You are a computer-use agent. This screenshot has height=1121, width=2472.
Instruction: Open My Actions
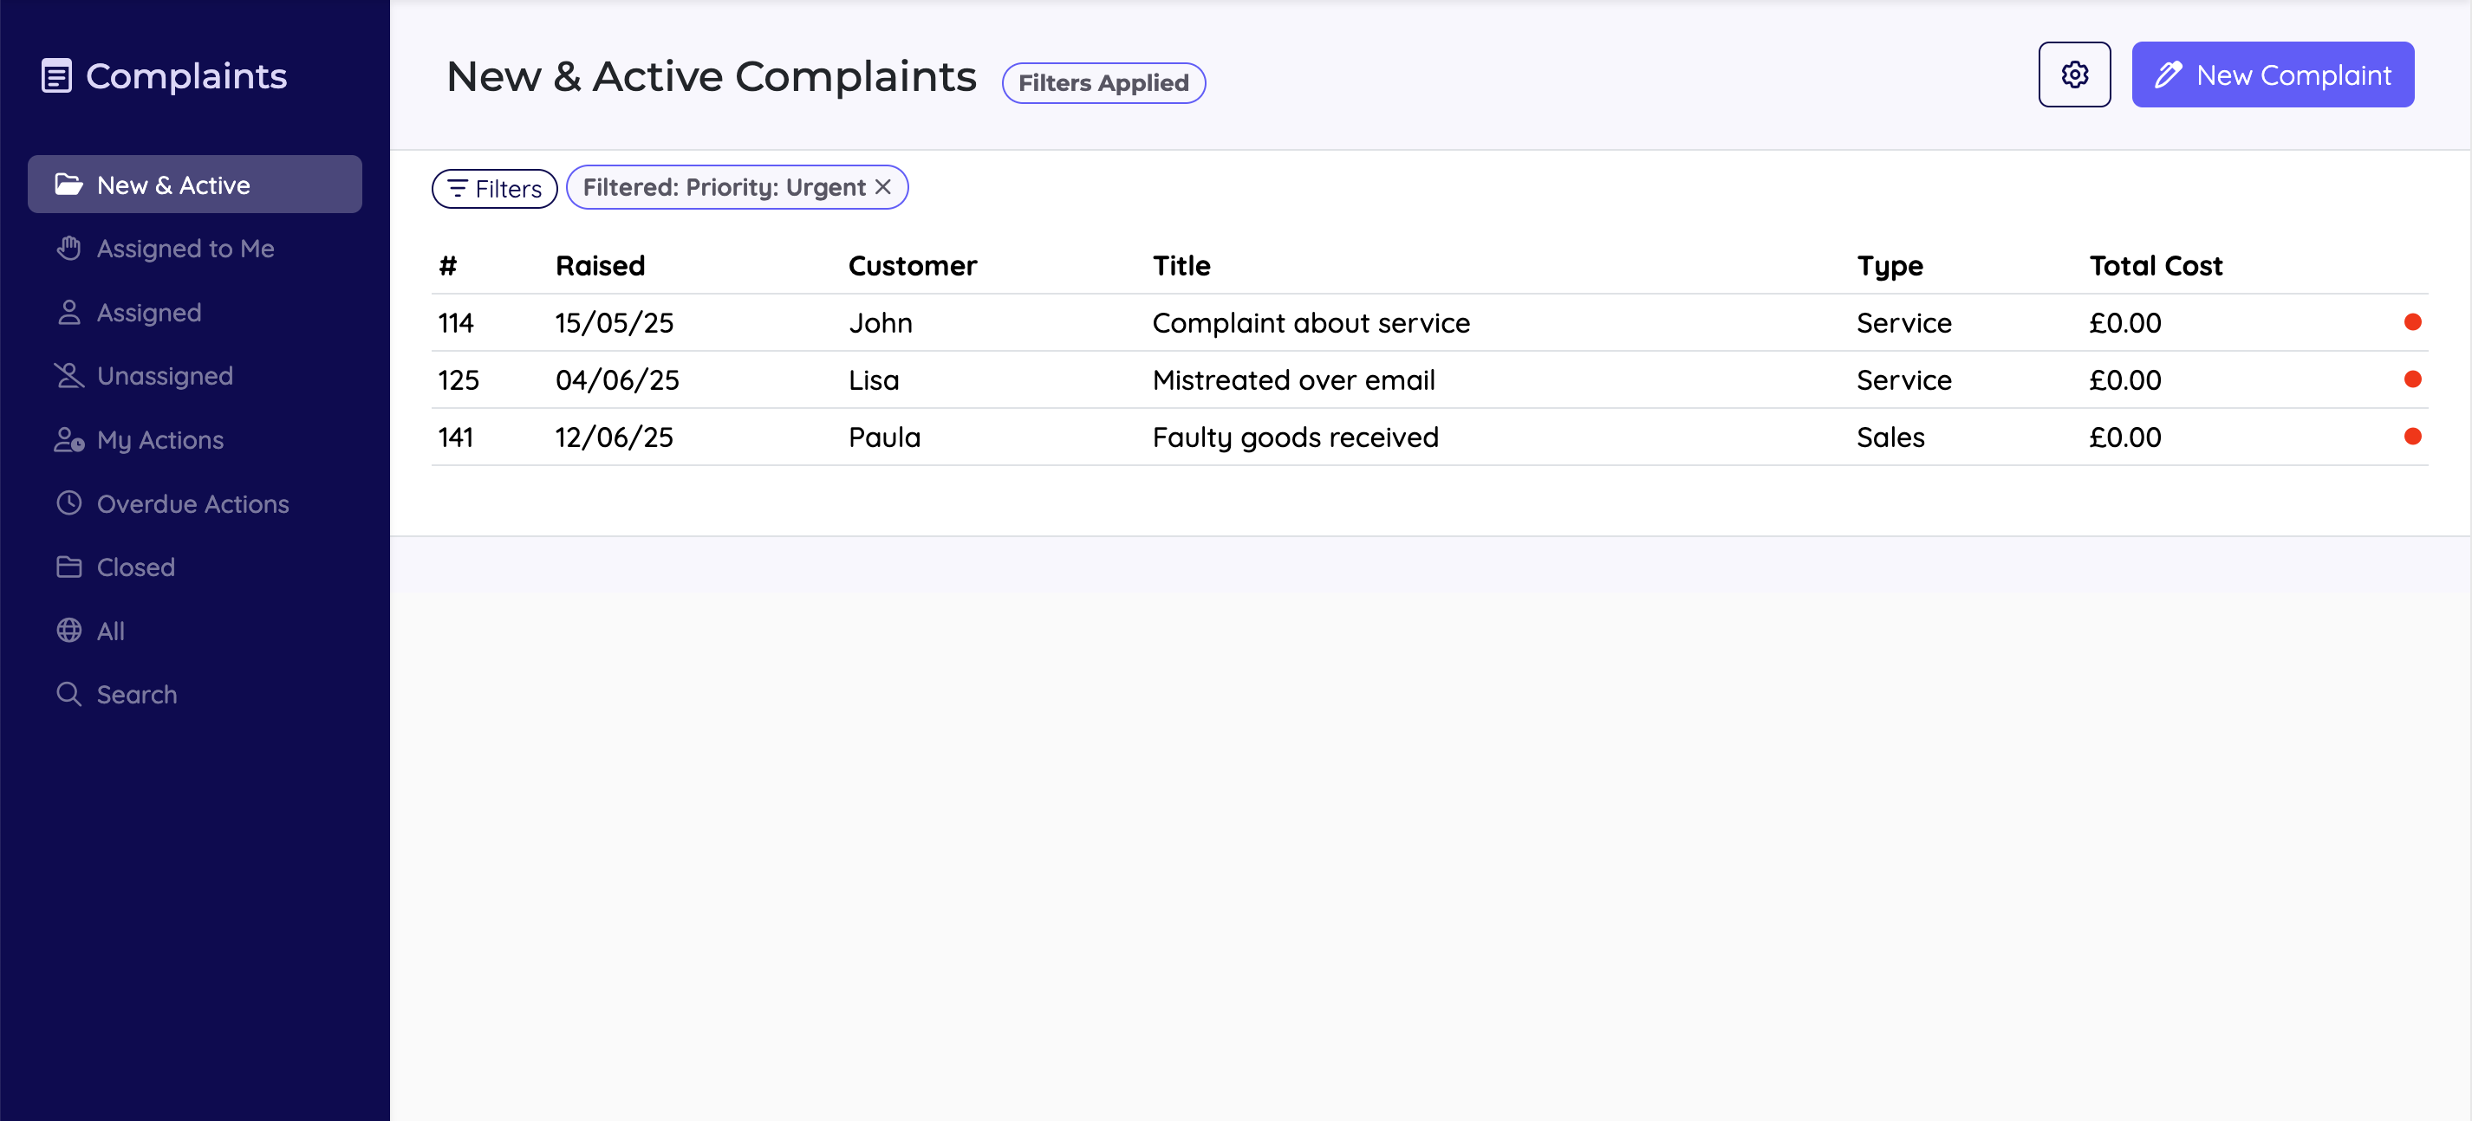pos(195,439)
